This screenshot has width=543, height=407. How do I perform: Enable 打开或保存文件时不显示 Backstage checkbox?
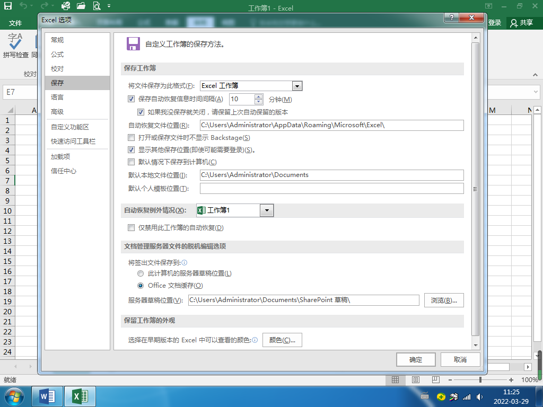(132, 138)
